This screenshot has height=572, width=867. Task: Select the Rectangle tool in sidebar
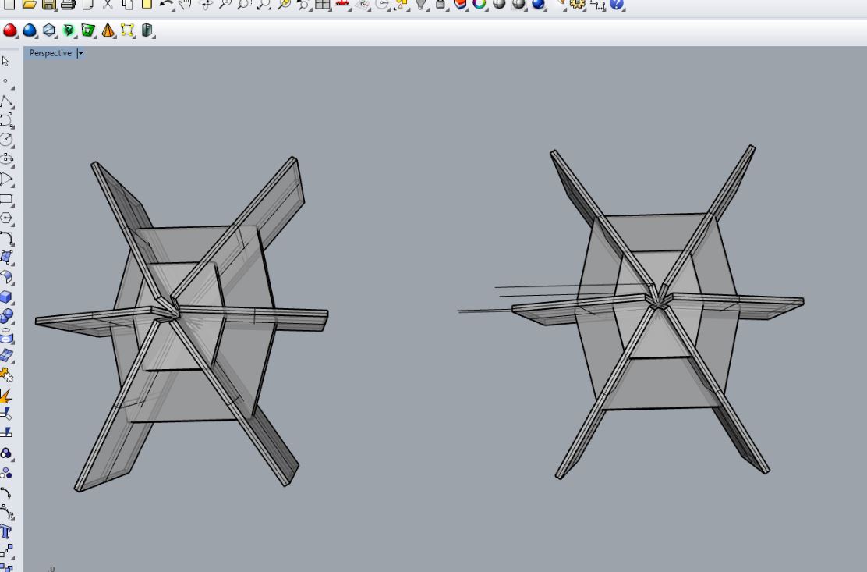point(7,198)
